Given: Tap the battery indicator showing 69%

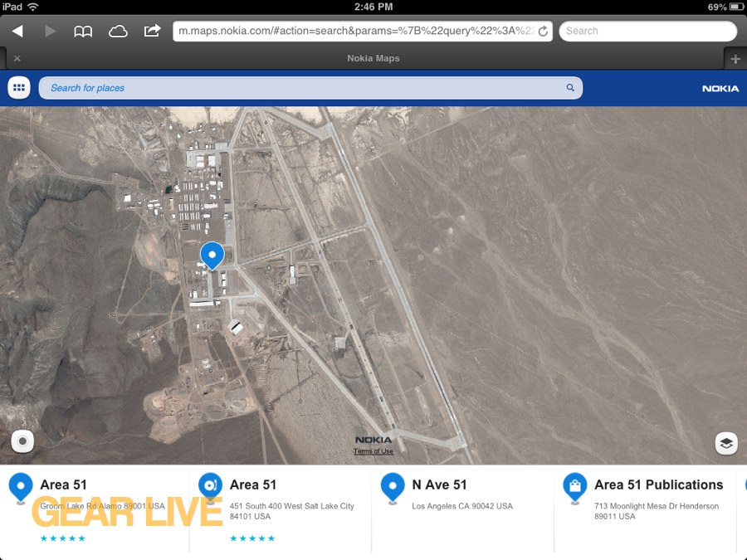Looking at the screenshot, I should point(725,7).
